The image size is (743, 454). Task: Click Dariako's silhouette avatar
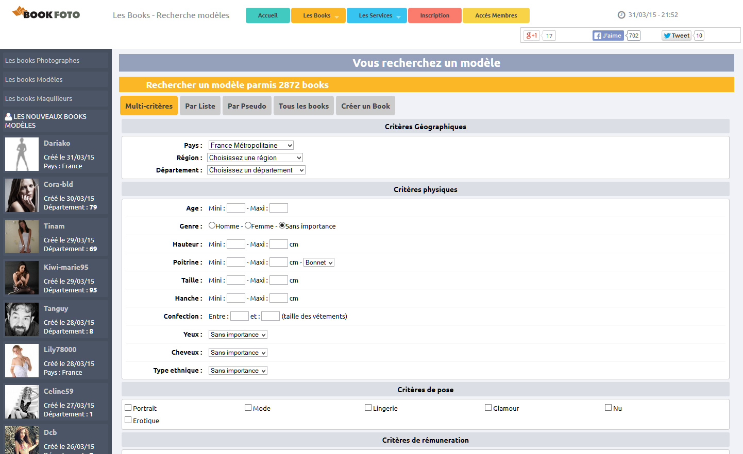pos(22,154)
